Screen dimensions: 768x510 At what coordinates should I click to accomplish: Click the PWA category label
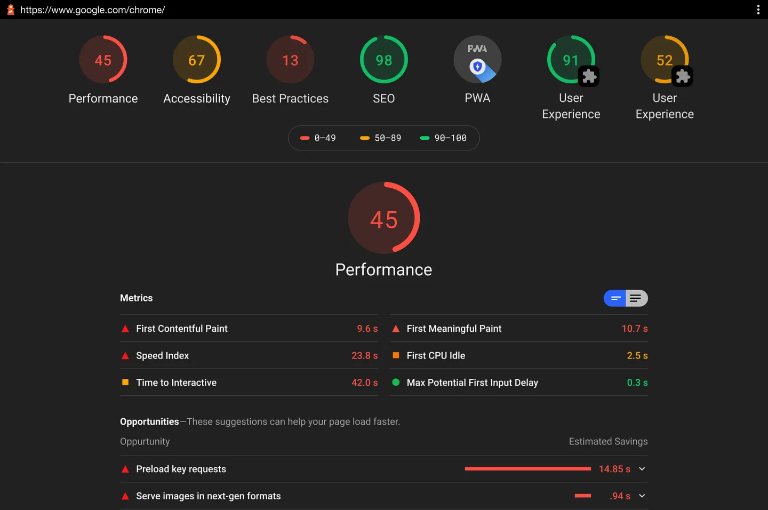[x=477, y=98]
